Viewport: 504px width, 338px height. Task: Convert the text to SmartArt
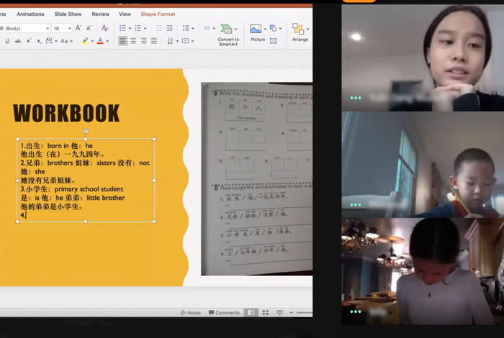point(228,35)
